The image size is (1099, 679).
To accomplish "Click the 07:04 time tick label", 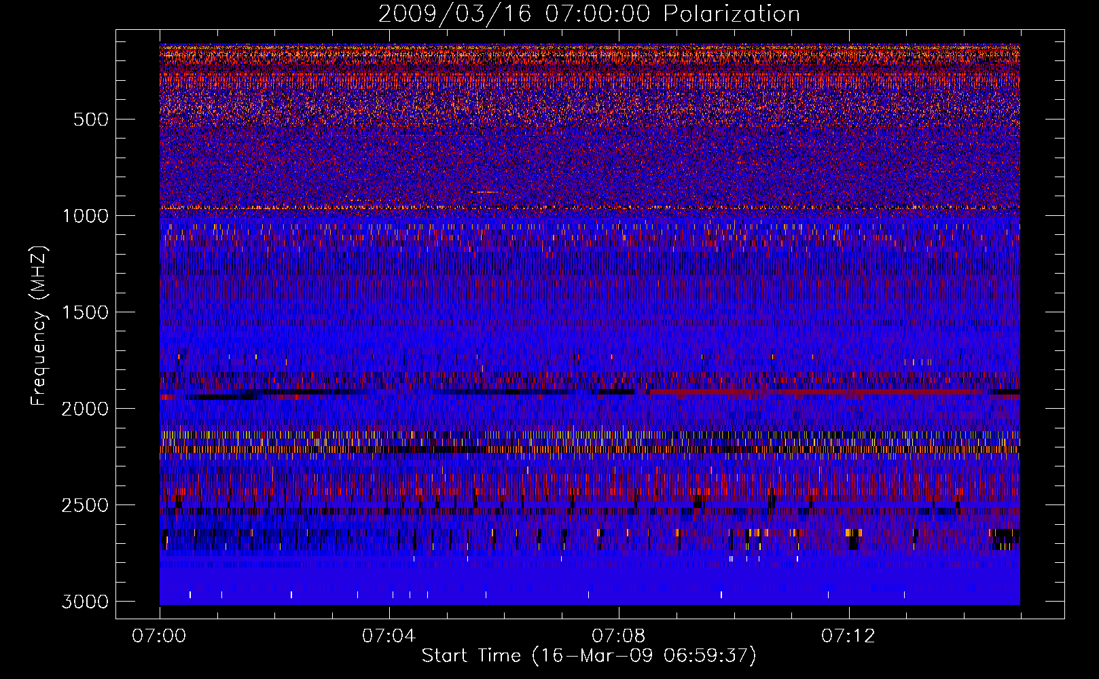I will tap(389, 636).
